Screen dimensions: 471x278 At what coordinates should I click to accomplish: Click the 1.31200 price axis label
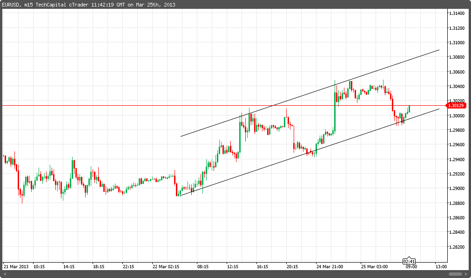coord(457,28)
